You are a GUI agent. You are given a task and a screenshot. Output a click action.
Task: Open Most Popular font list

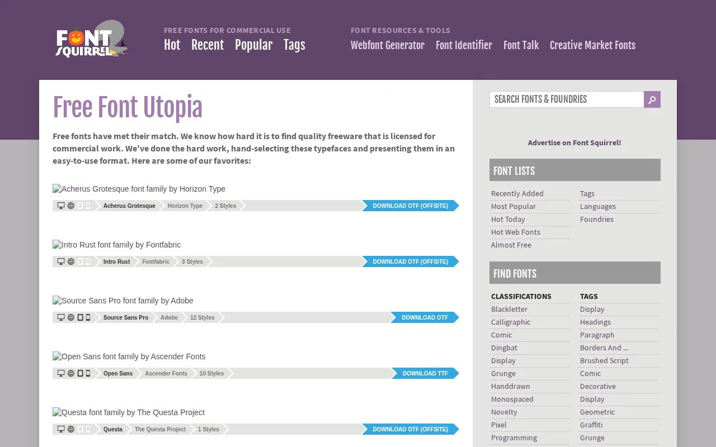click(514, 206)
